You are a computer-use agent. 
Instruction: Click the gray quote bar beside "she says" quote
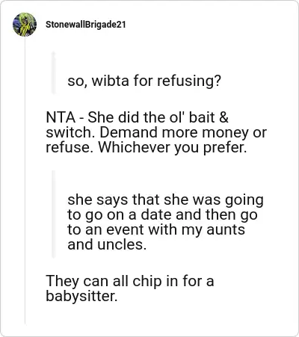point(53,214)
